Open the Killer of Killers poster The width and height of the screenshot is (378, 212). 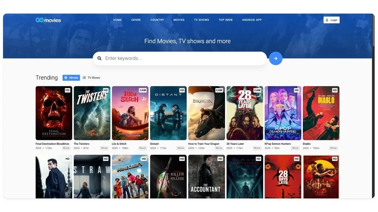tap(168, 177)
